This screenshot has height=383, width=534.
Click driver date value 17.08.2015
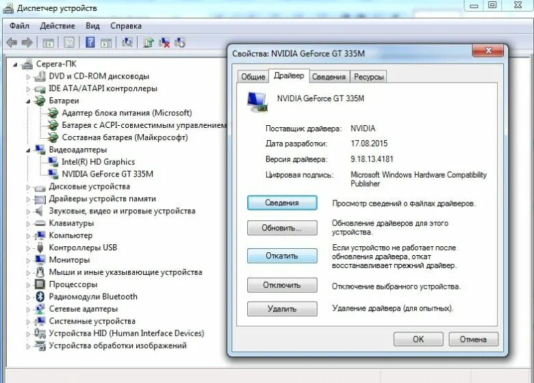point(369,143)
